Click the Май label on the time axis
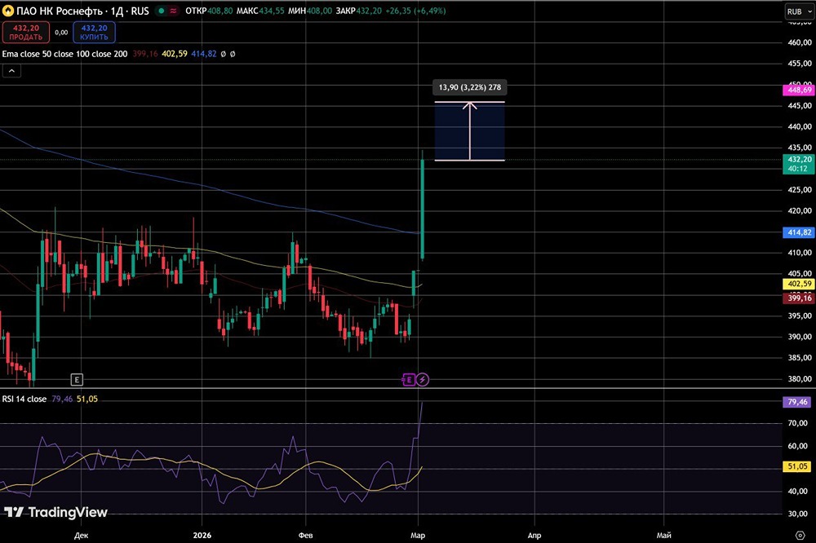816x543 pixels. click(663, 535)
